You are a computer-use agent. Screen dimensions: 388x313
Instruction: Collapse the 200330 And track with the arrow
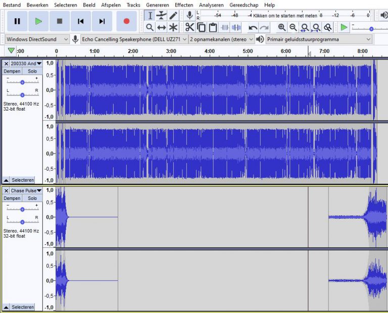6,180
